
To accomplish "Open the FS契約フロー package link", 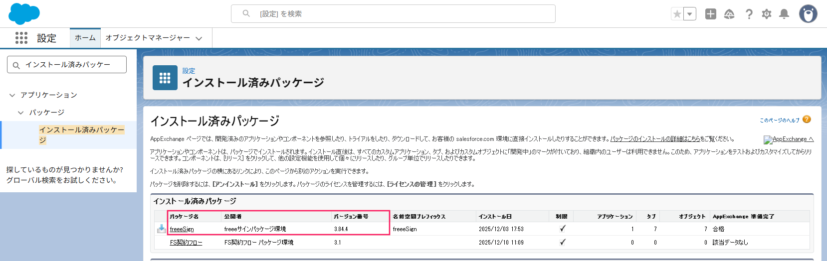I will (x=186, y=243).
